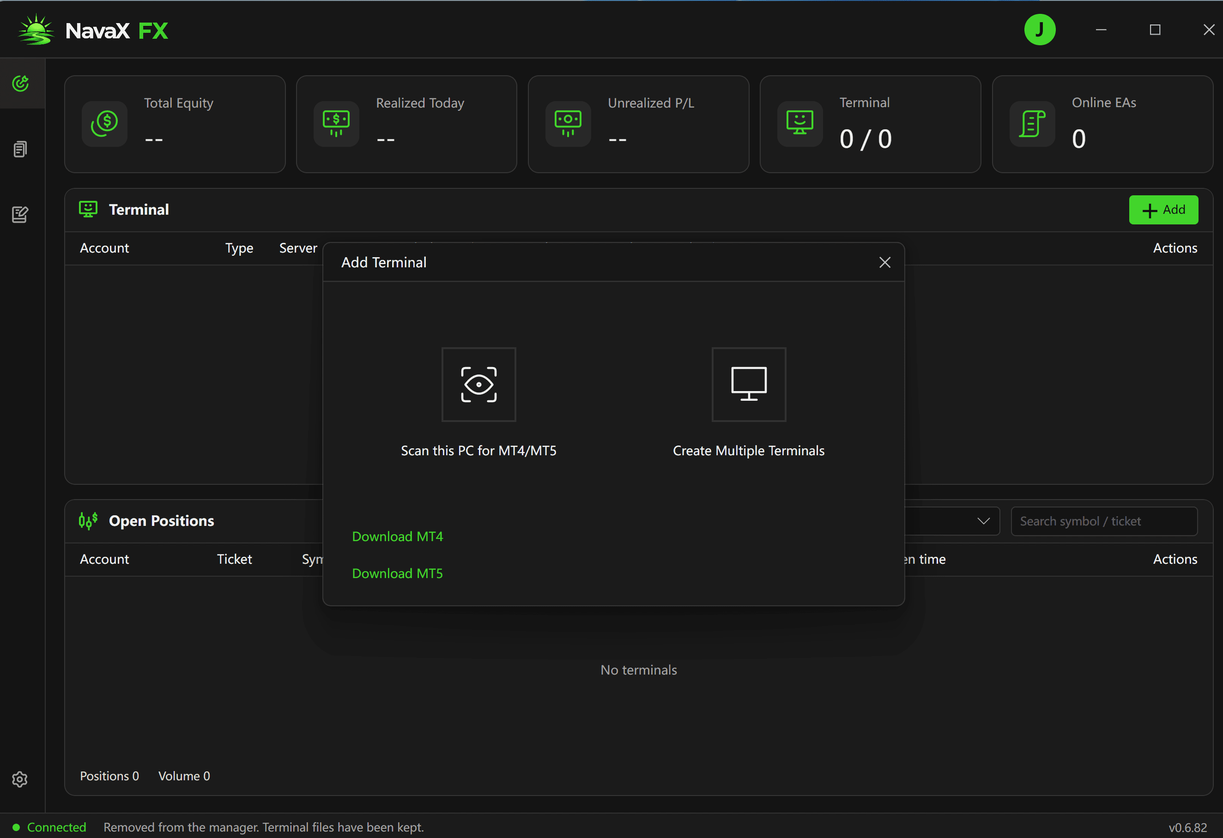Click the Removed from the manager status message

tap(264, 827)
